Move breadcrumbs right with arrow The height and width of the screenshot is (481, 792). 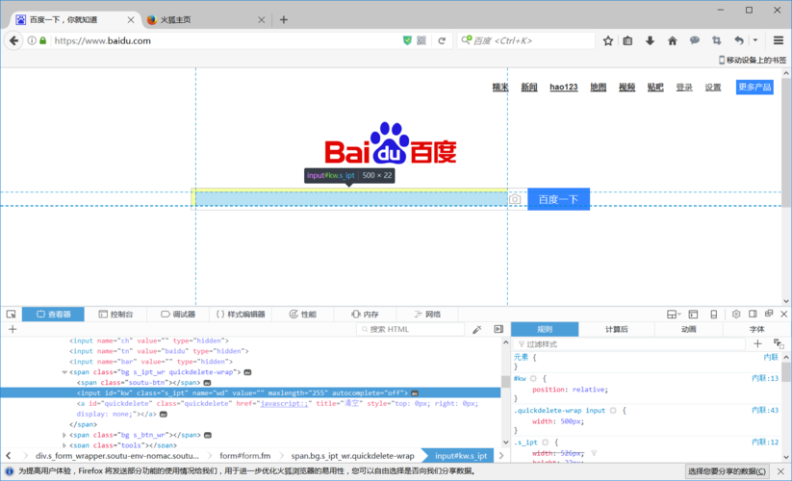[x=501, y=456]
